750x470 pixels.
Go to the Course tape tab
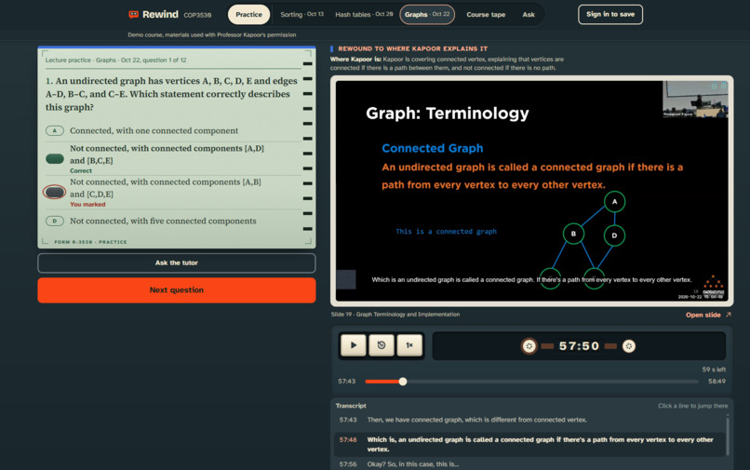point(486,14)
